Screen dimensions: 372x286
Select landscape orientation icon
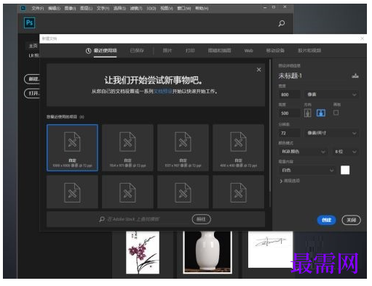(x=321, y=113)
